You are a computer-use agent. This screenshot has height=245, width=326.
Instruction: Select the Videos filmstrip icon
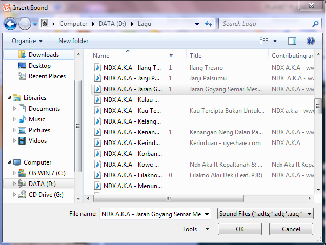[22, 141]
